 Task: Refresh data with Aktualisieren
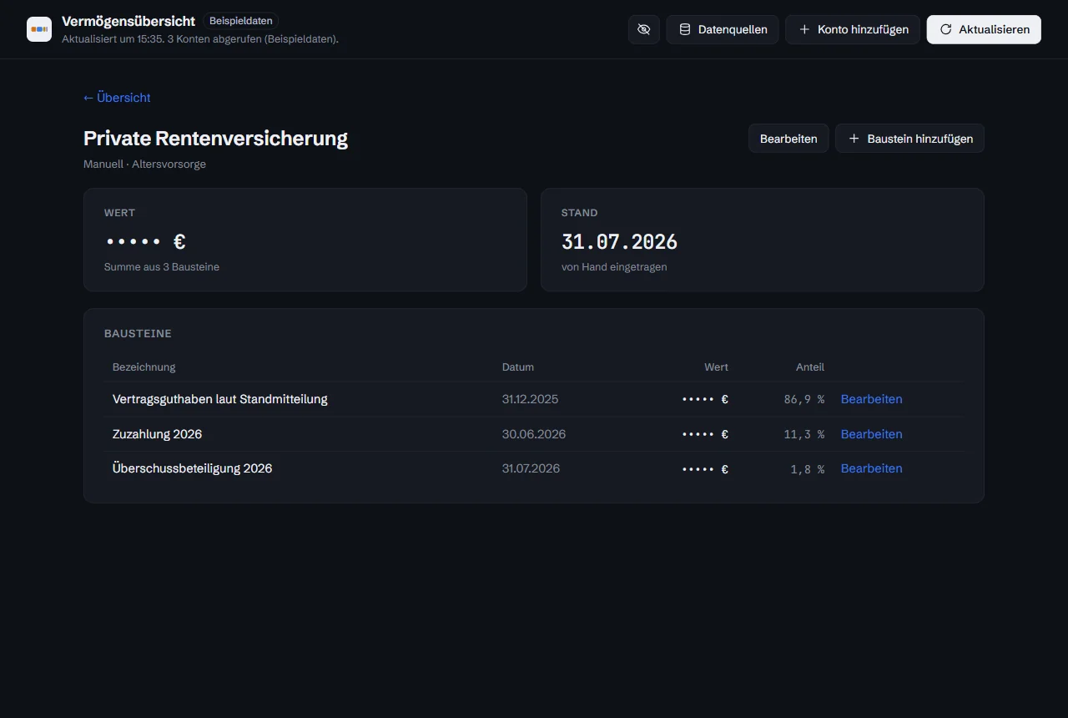[x=984, y=29]
